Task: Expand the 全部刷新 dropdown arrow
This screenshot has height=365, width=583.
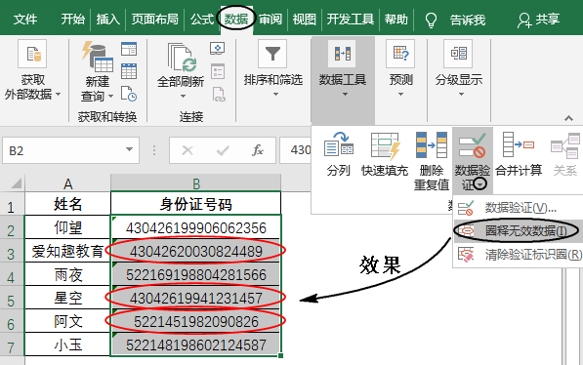Action: point(183,97)
